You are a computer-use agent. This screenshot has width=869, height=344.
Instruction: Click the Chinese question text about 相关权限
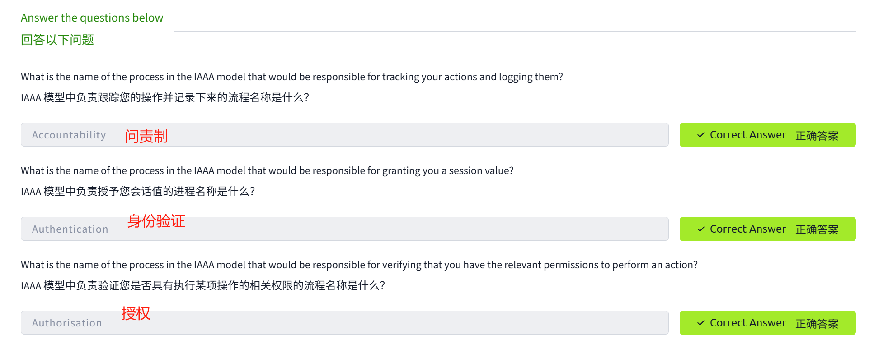203,285
